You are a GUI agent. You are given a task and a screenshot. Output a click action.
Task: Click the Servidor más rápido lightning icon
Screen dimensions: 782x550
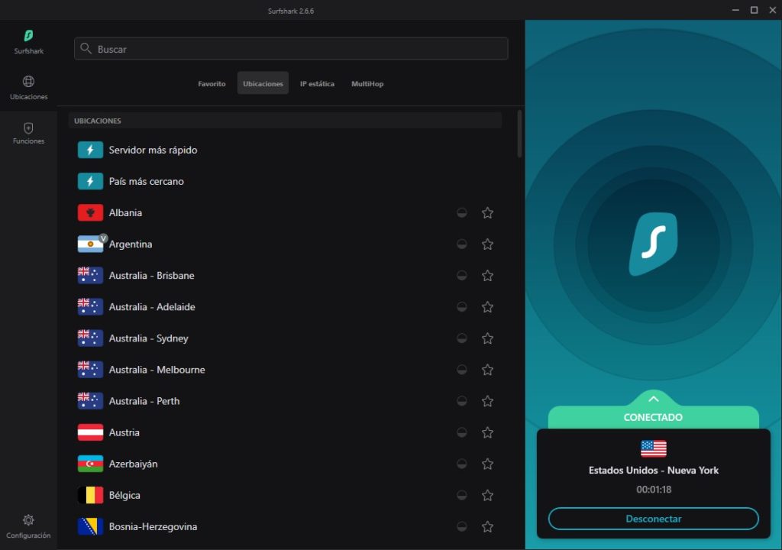point(90,150)
